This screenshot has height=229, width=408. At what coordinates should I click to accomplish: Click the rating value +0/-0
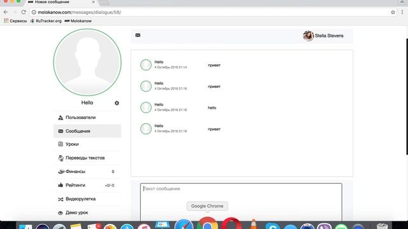click(110, 185)
